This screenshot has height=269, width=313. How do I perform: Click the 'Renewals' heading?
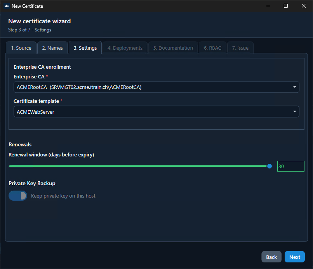click(20, 144)
